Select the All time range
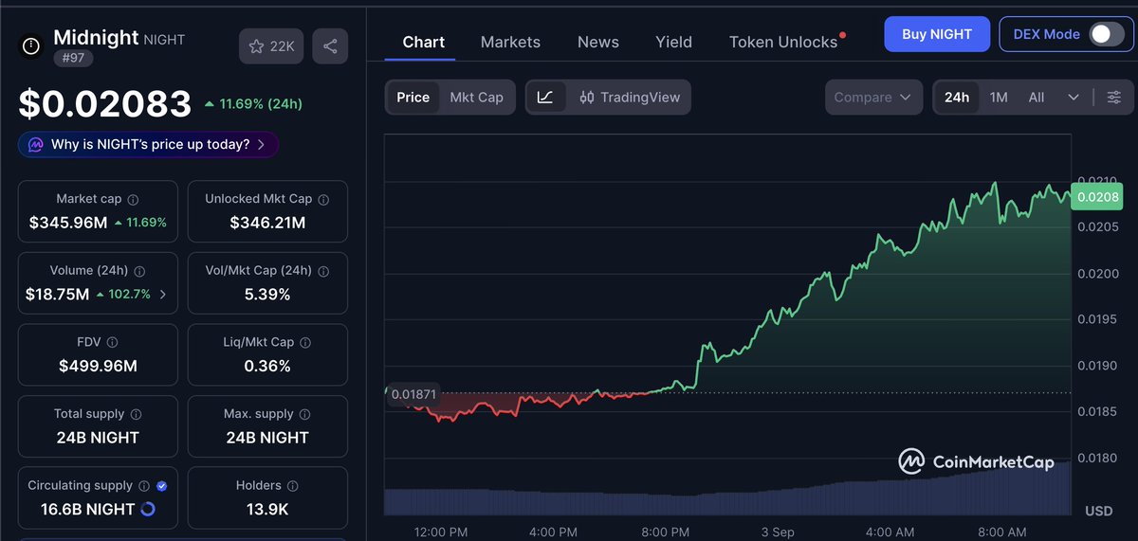Viewport: 1138px width, 541px height. point(1037,97)
